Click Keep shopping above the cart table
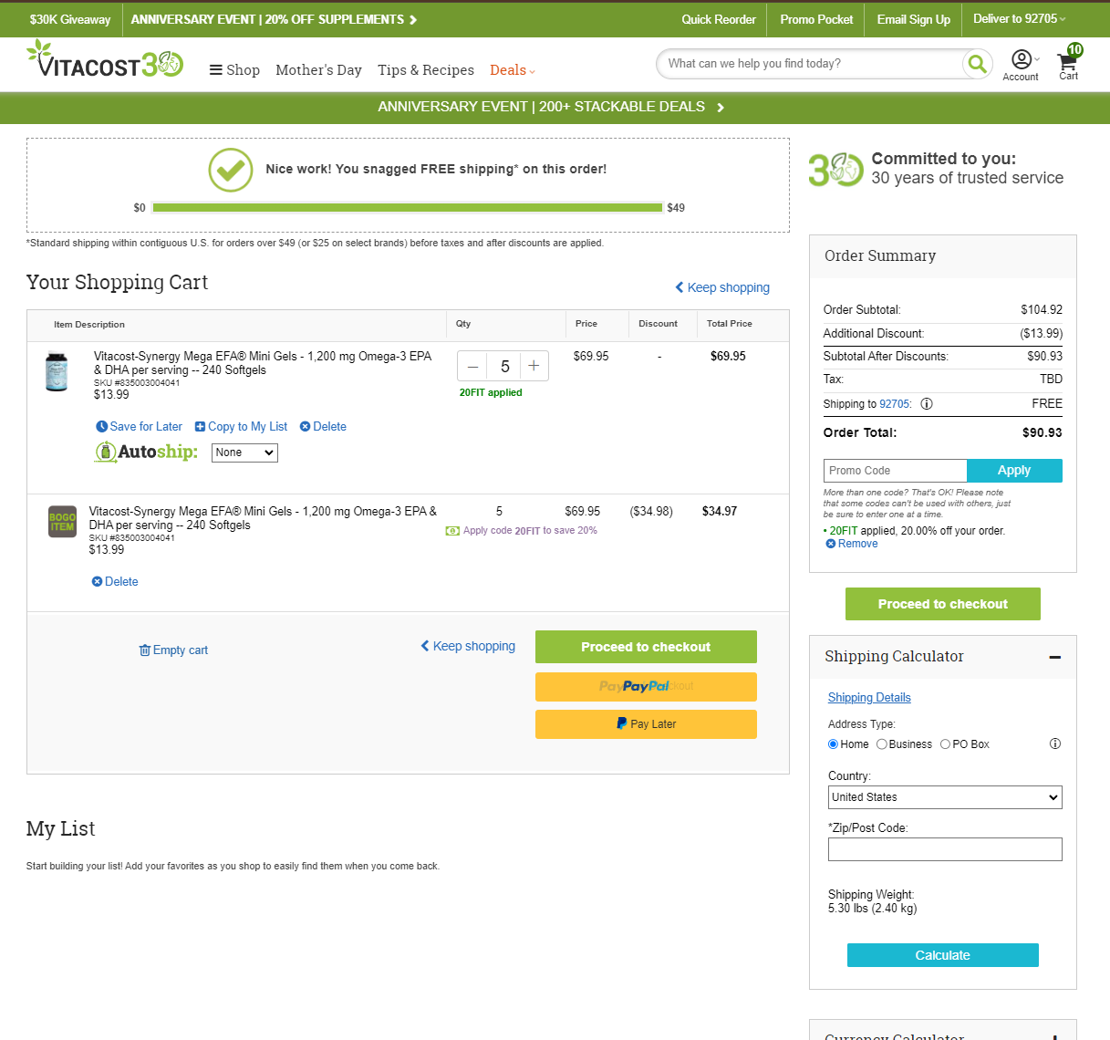The height and width of the screenshot is (1040, 1110). click(x=722, y=287)
